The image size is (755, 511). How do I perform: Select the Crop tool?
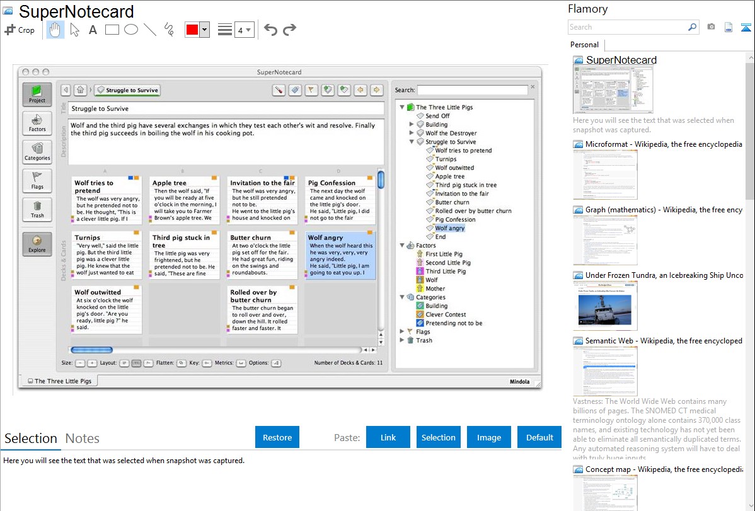[20, 30]
